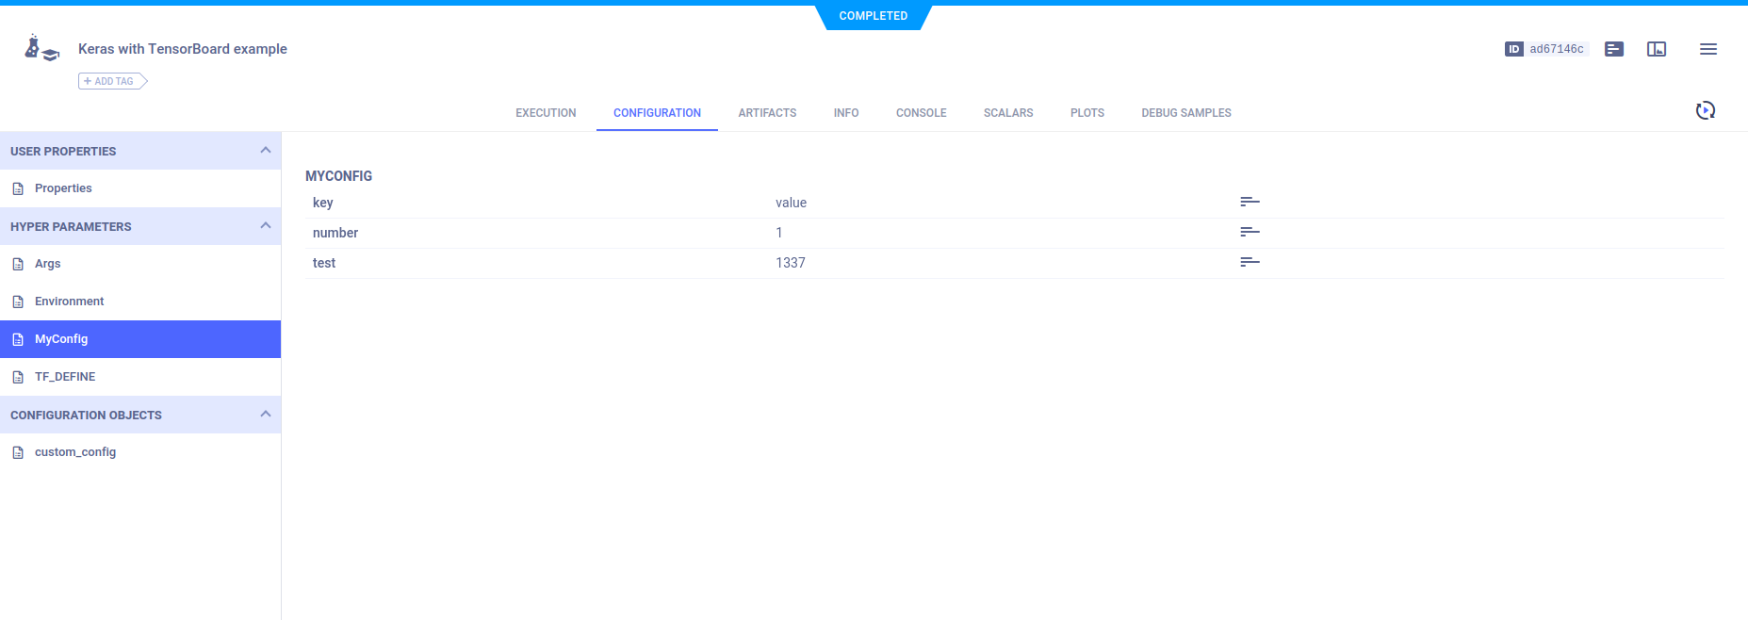Collapse the Hyper Parameters section
This screenshot has width=1748, height=620.
click(266, 226)
